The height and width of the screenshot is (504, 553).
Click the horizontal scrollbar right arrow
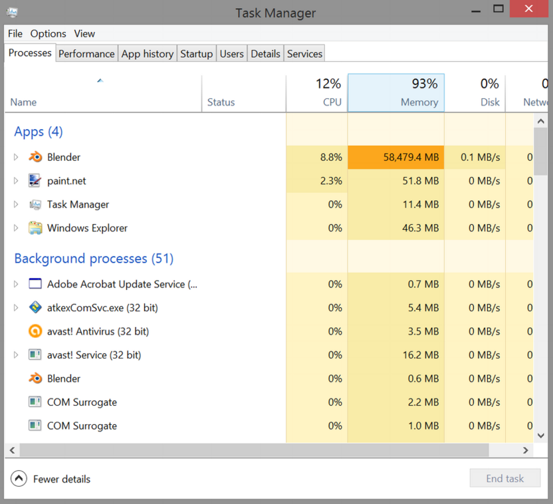525,450
